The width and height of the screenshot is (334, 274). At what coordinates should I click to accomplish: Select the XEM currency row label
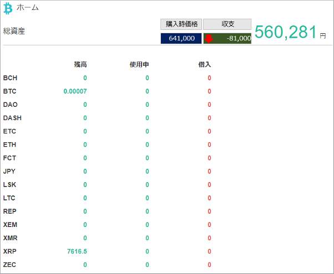click(10, 225)
